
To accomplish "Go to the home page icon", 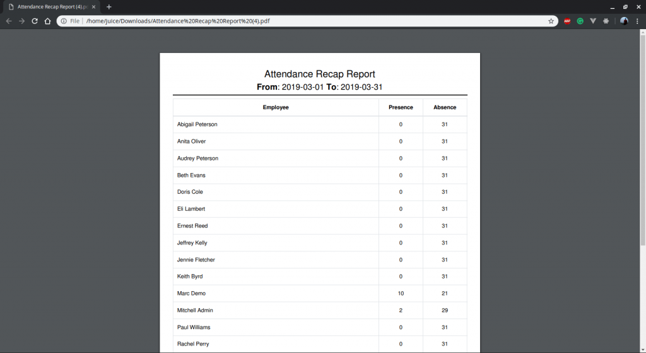I will (48, 21).
